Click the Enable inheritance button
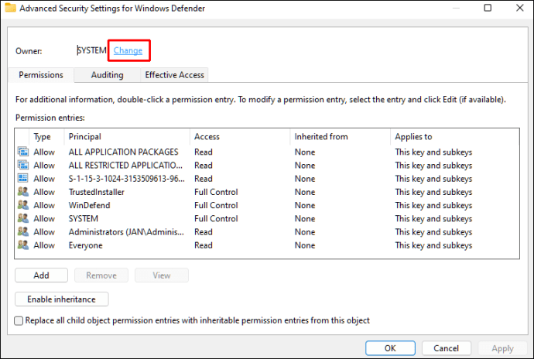This screenshot has width=534, height=359. [61, 299]
